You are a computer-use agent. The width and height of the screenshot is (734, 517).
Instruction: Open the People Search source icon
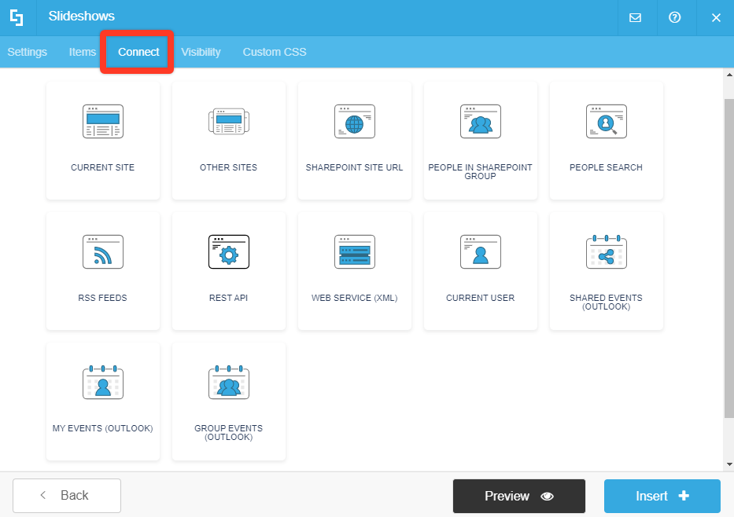[x=607, y=122]
